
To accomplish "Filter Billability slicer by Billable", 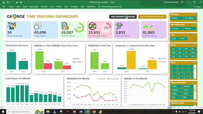I will [x=177, y=18].
